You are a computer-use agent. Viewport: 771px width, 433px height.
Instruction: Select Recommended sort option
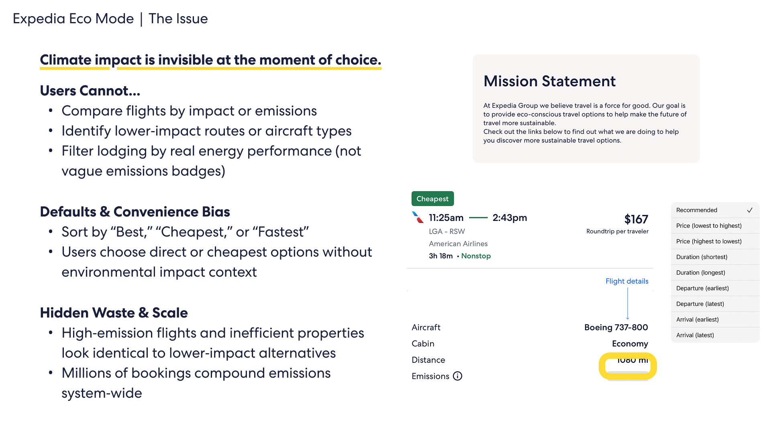[x=697, y=210]
